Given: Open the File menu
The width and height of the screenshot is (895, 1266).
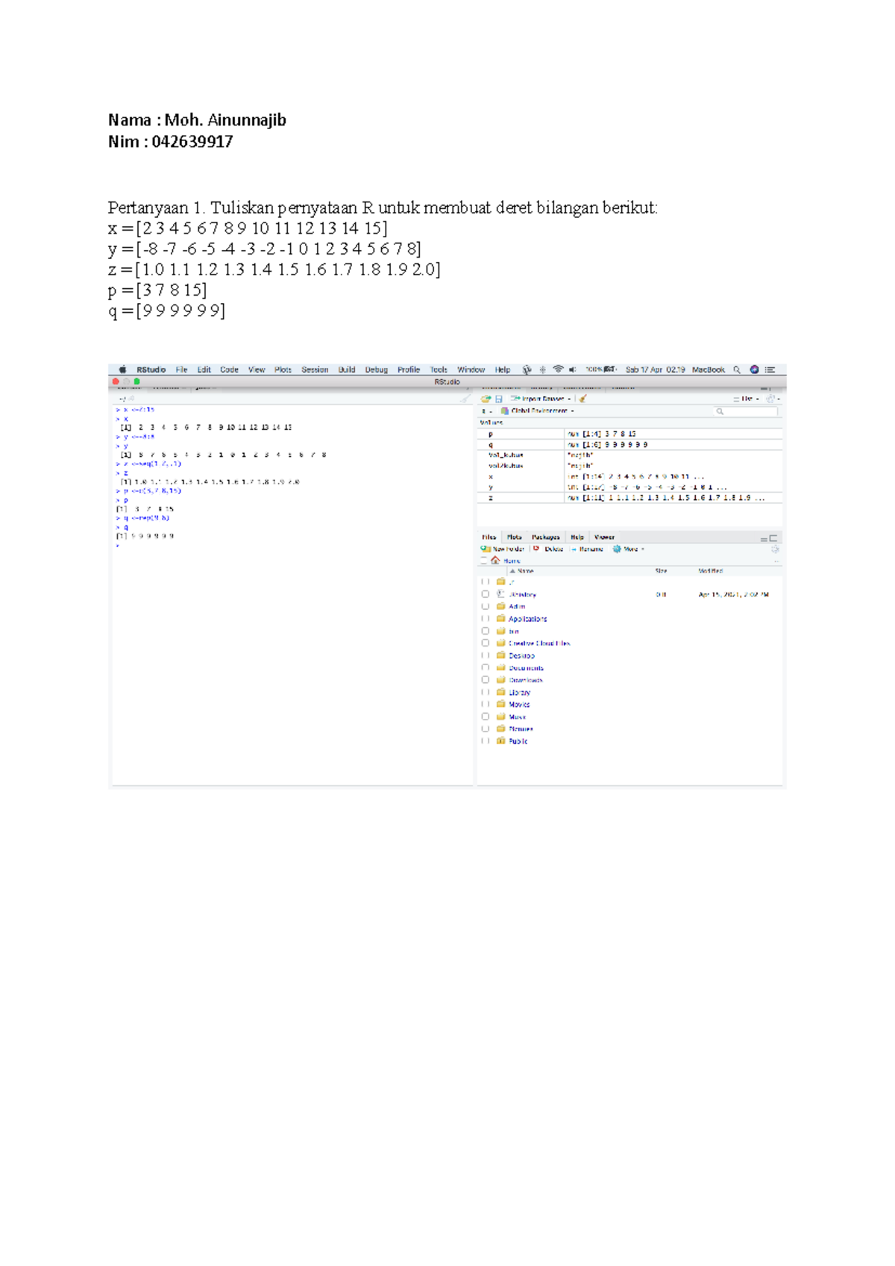Looking at the screenshot, I should click(181, 369).
